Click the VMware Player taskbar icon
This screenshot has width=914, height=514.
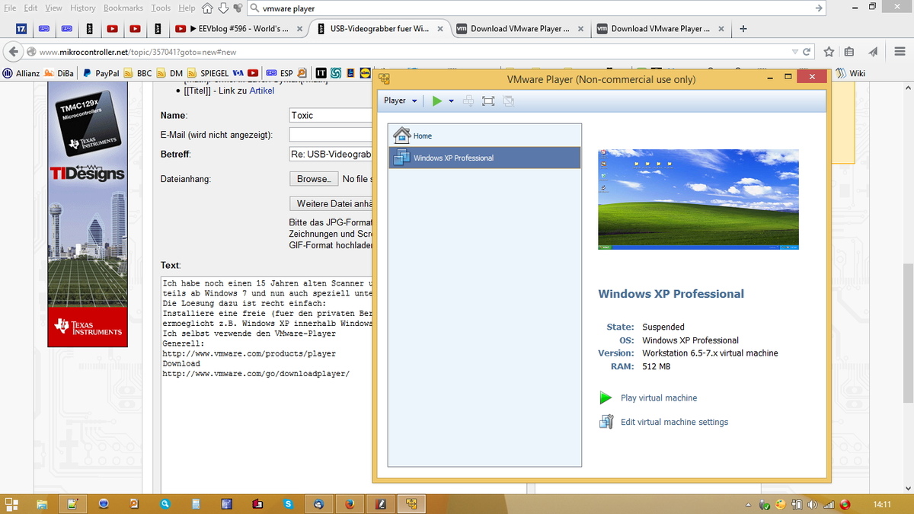pos(411,504)
